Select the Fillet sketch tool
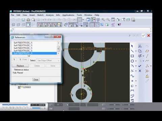 coord(132,71)
